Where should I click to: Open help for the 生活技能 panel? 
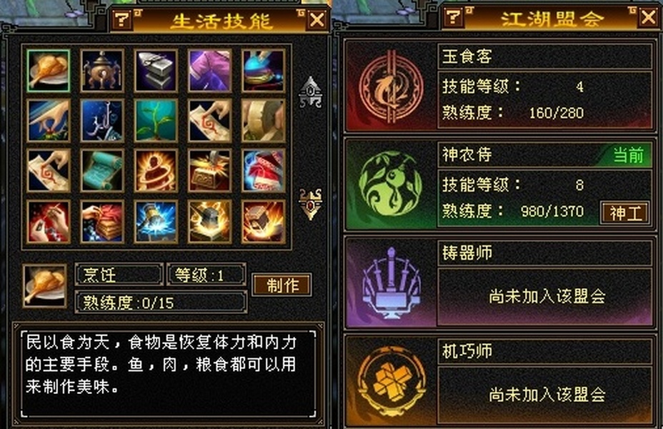pos(122,19)
